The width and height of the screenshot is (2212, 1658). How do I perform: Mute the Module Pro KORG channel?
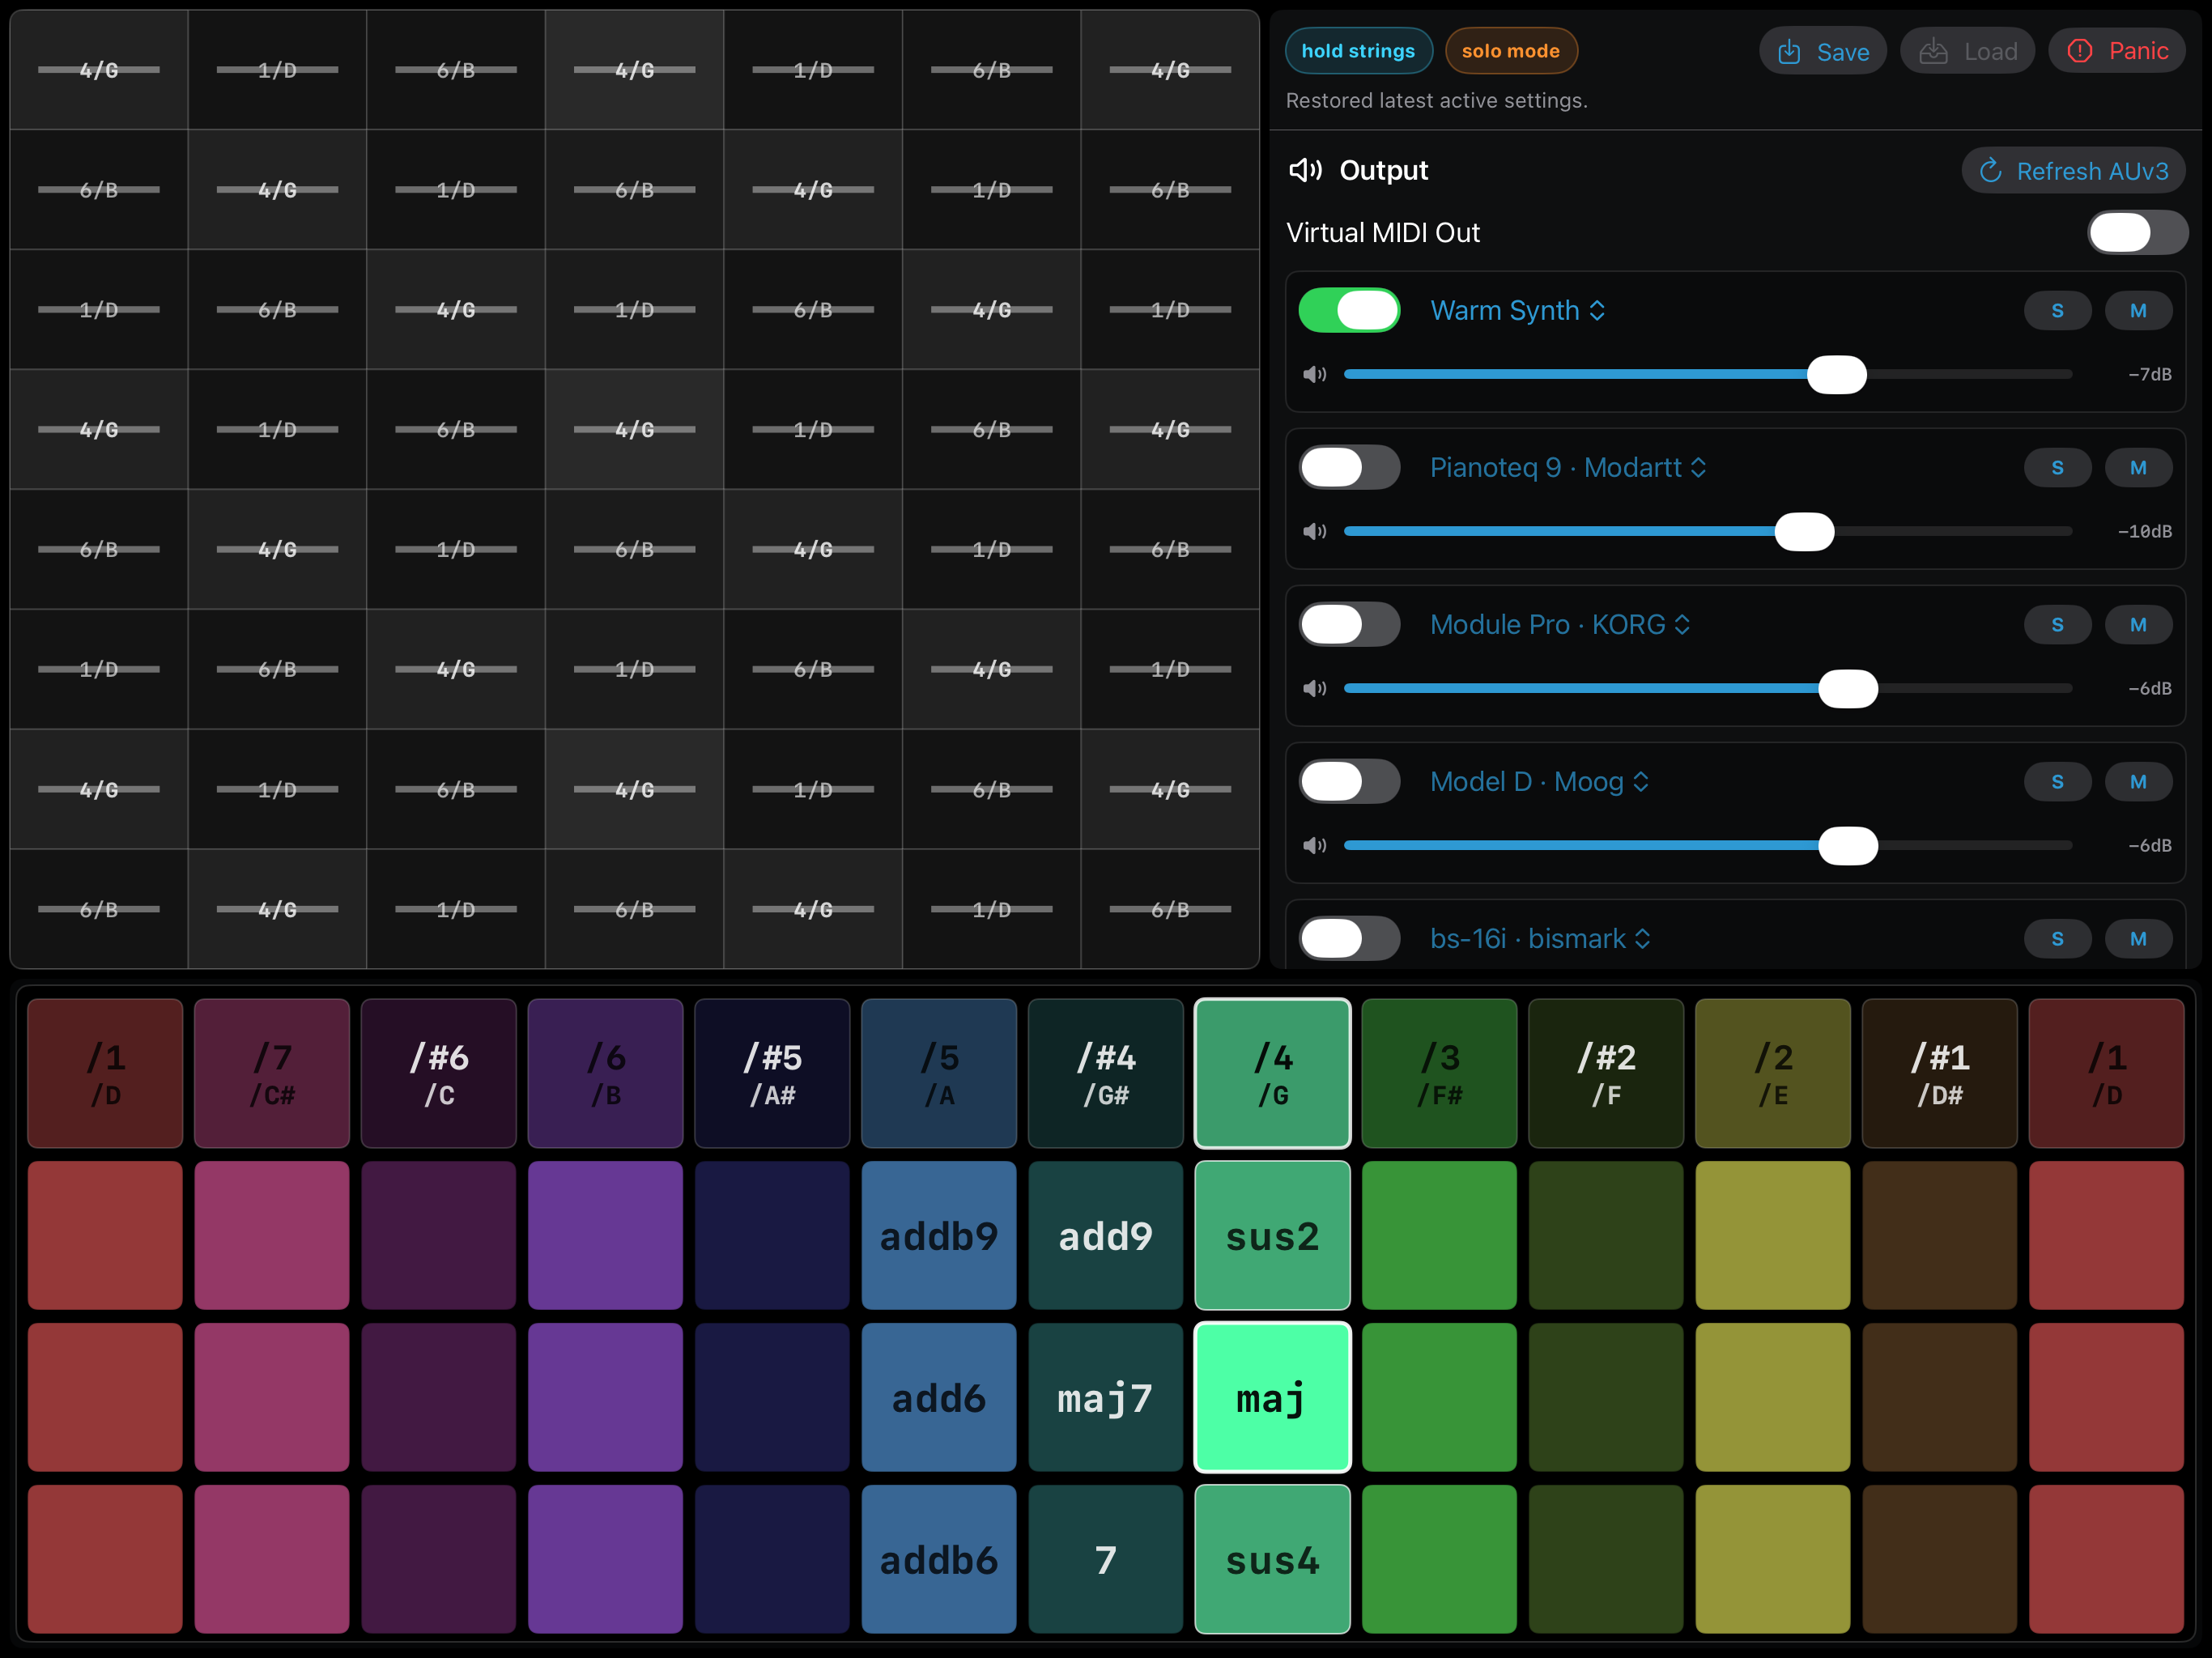tap(2138, 625)
